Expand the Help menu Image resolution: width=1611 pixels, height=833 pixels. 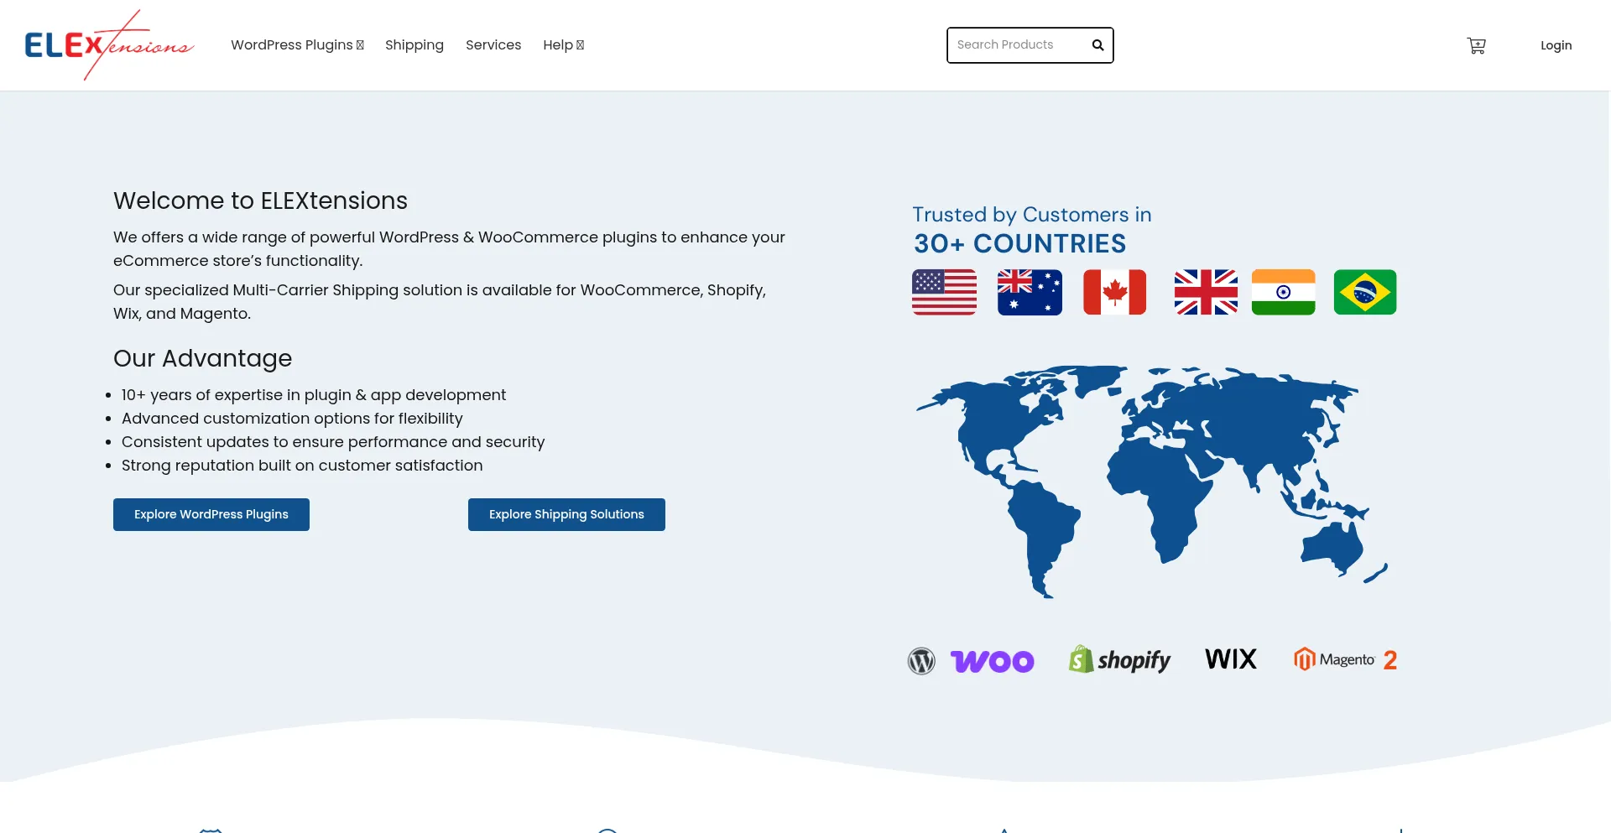pyautogui.click(x=563, y=45)
